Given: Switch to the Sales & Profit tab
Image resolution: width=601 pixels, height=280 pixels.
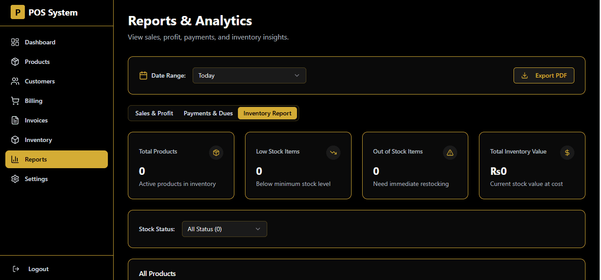Looking at the screenshot, I should coord(154,113).
